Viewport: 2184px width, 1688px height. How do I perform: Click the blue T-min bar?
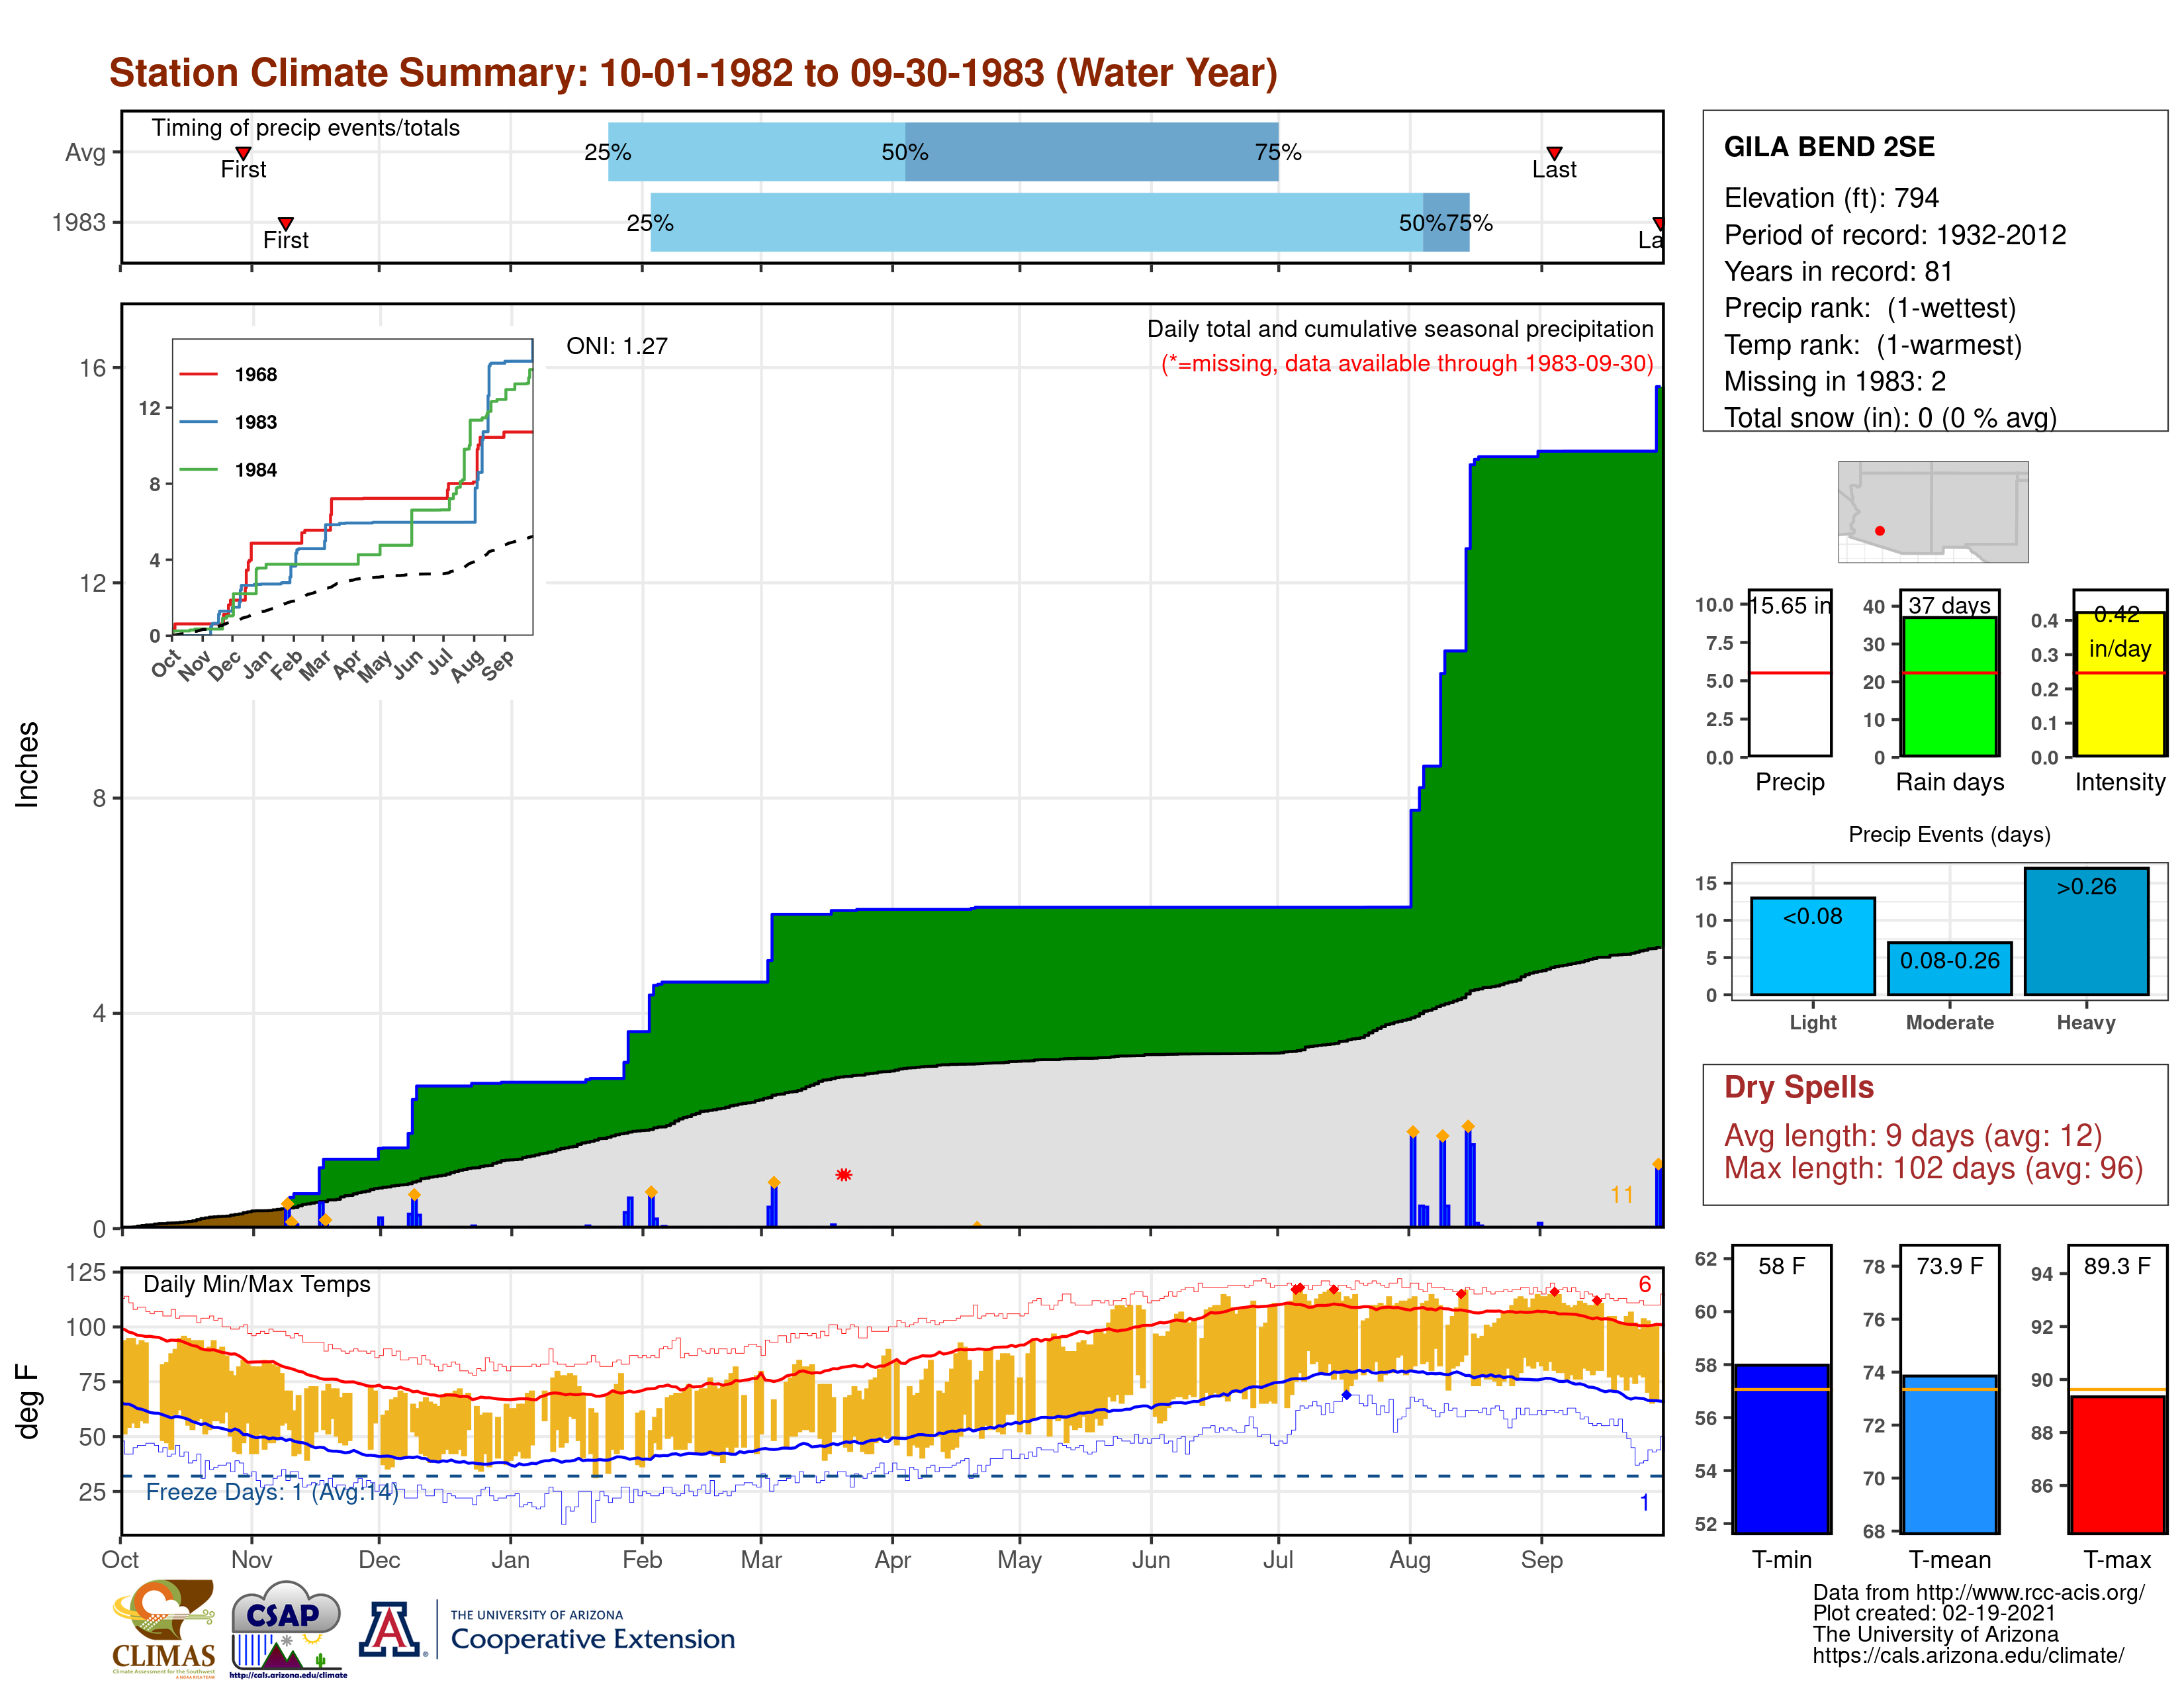tap(1781, 1448)
